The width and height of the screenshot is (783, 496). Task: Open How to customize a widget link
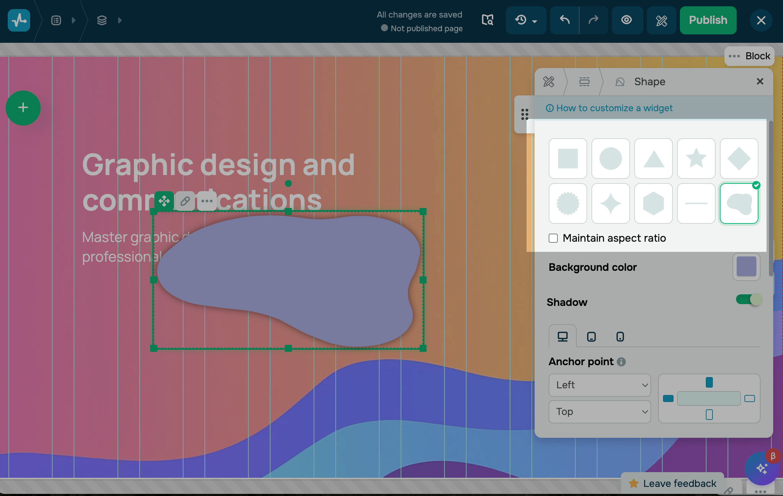pos(614,108)
